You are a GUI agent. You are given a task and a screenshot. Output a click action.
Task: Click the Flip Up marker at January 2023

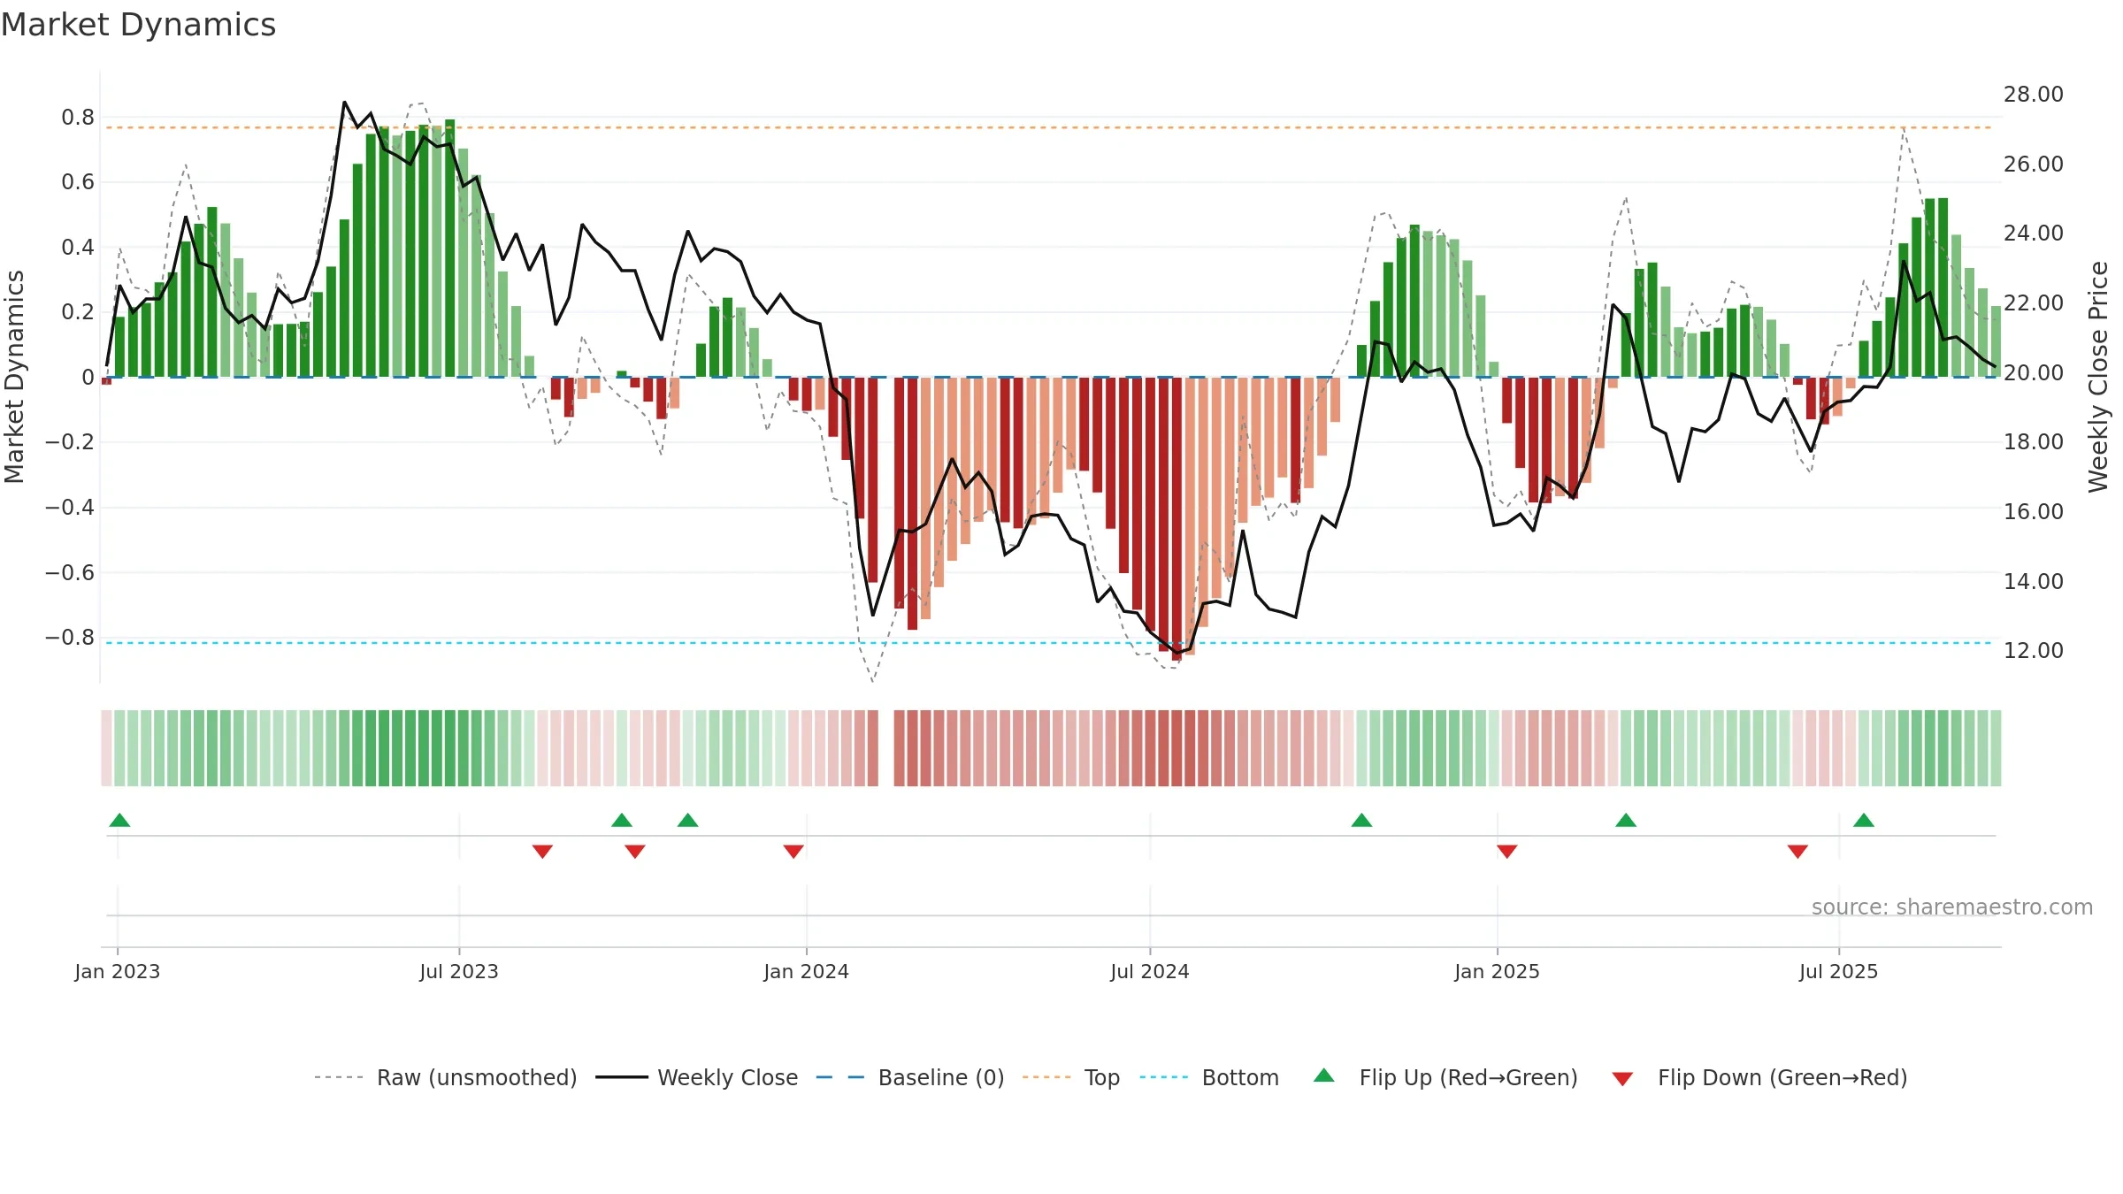tap(119, 820)
